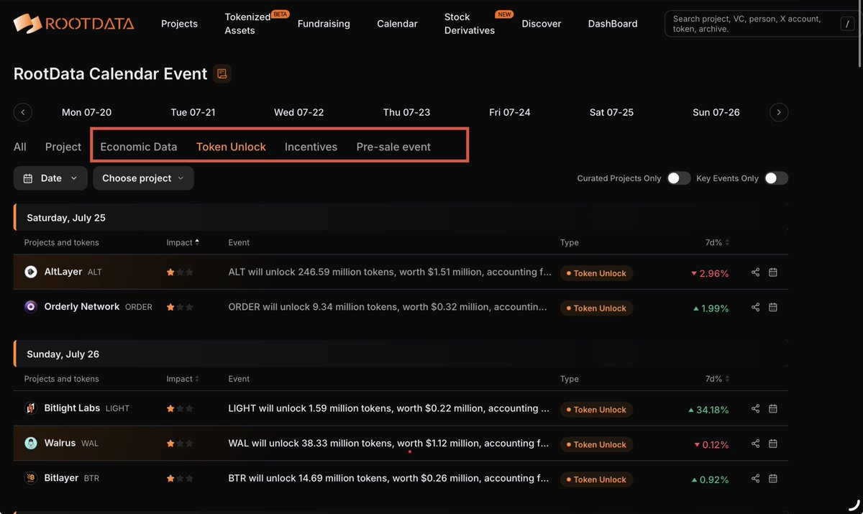Select Wed 07-22 in date strip

pyautogui.click(x=298, y=112)
